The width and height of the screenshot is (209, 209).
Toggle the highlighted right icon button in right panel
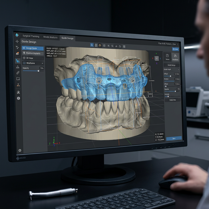click(175, 57)
